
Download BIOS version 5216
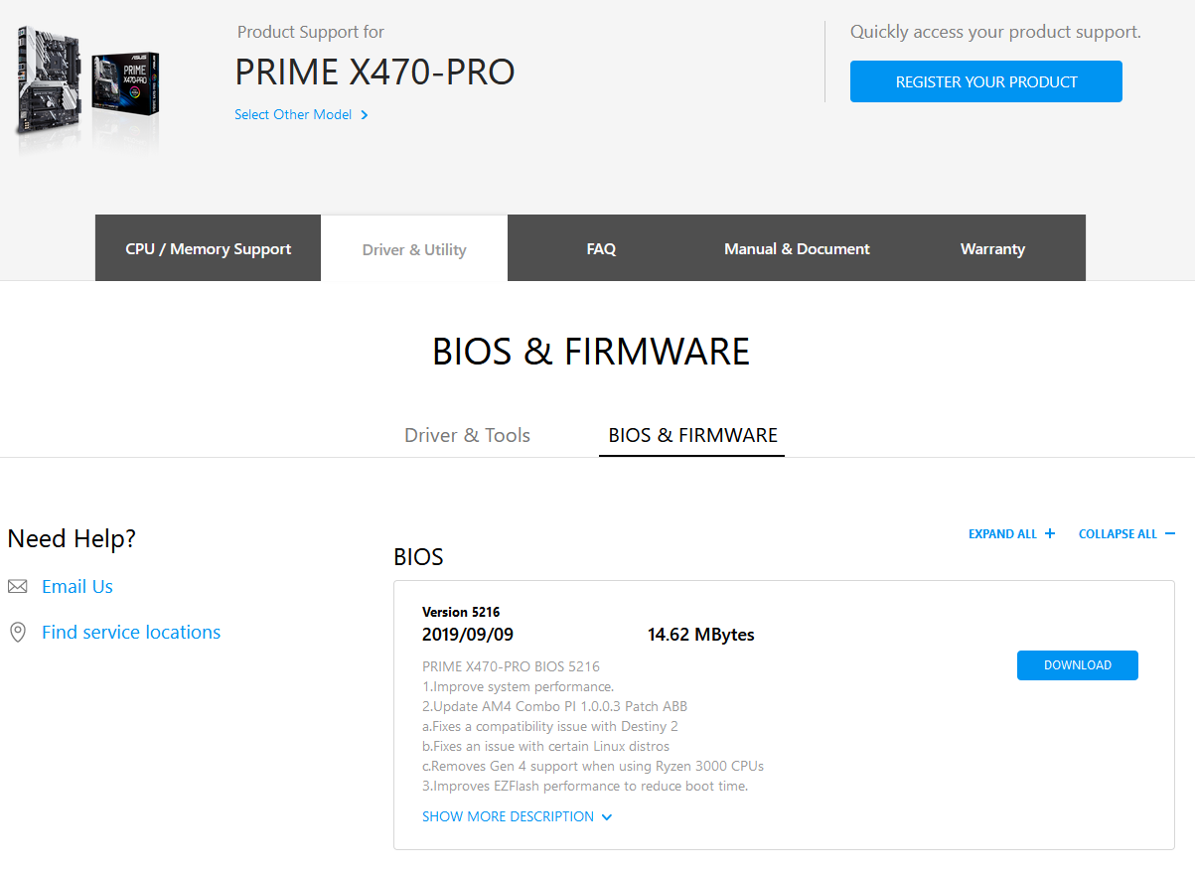point(1078,665)
